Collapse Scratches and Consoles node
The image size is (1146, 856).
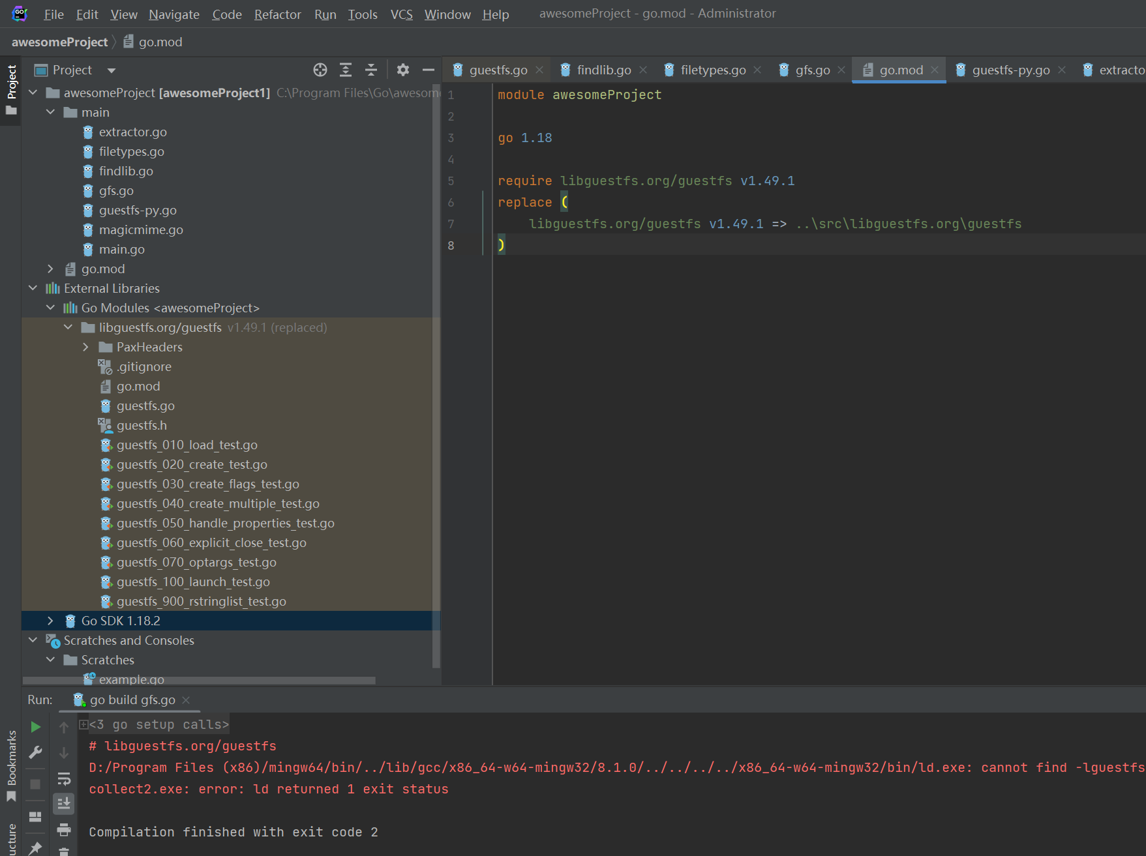(33, 640)
